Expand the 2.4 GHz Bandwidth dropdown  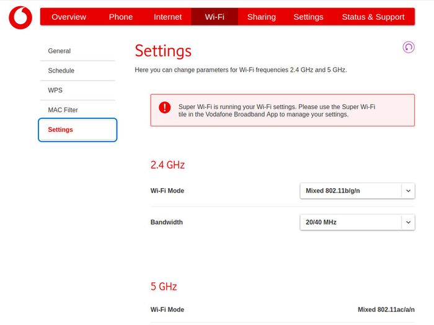(357, 222)
